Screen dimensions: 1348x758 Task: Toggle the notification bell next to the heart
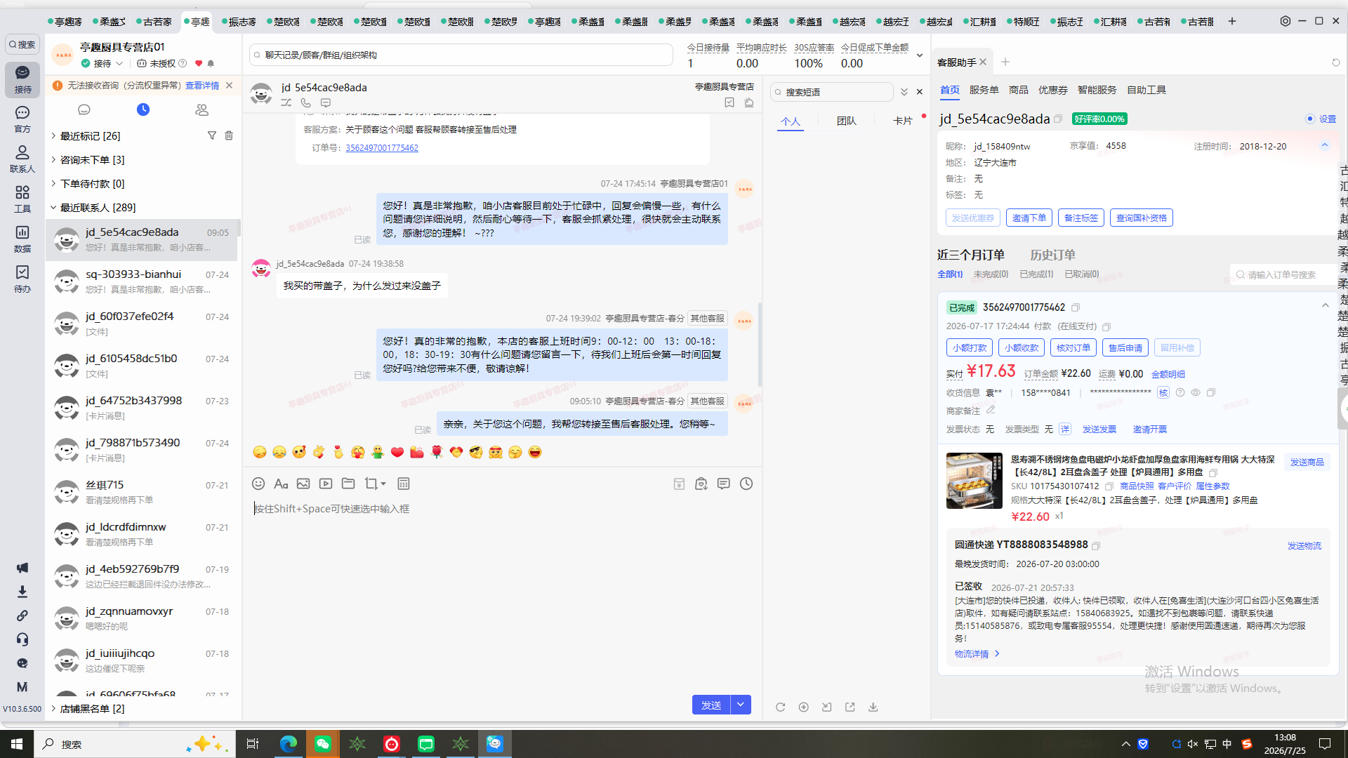tap(211, 63)
